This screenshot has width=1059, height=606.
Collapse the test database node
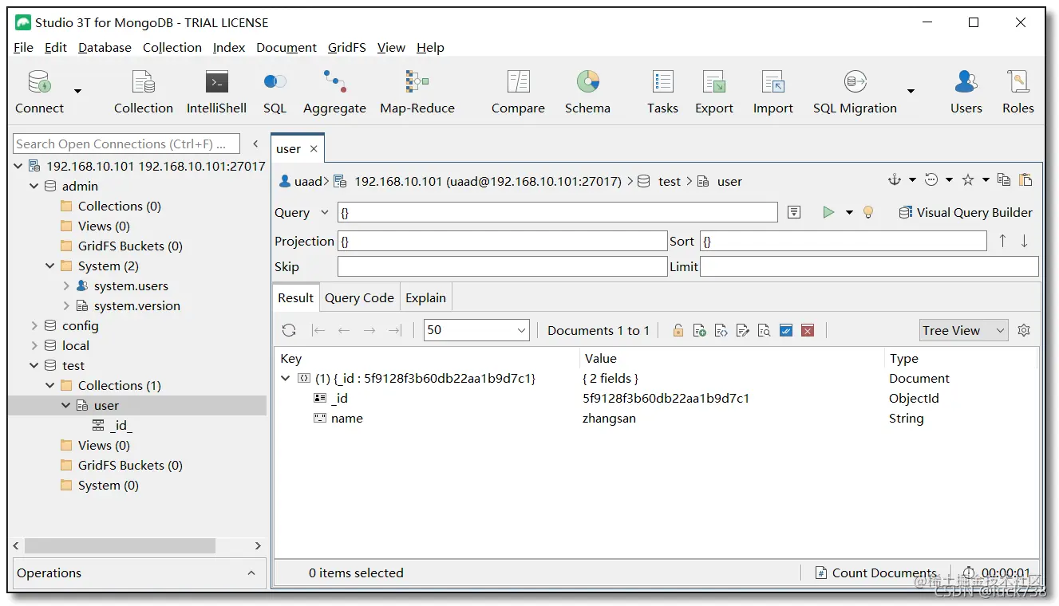pos(34,365)
